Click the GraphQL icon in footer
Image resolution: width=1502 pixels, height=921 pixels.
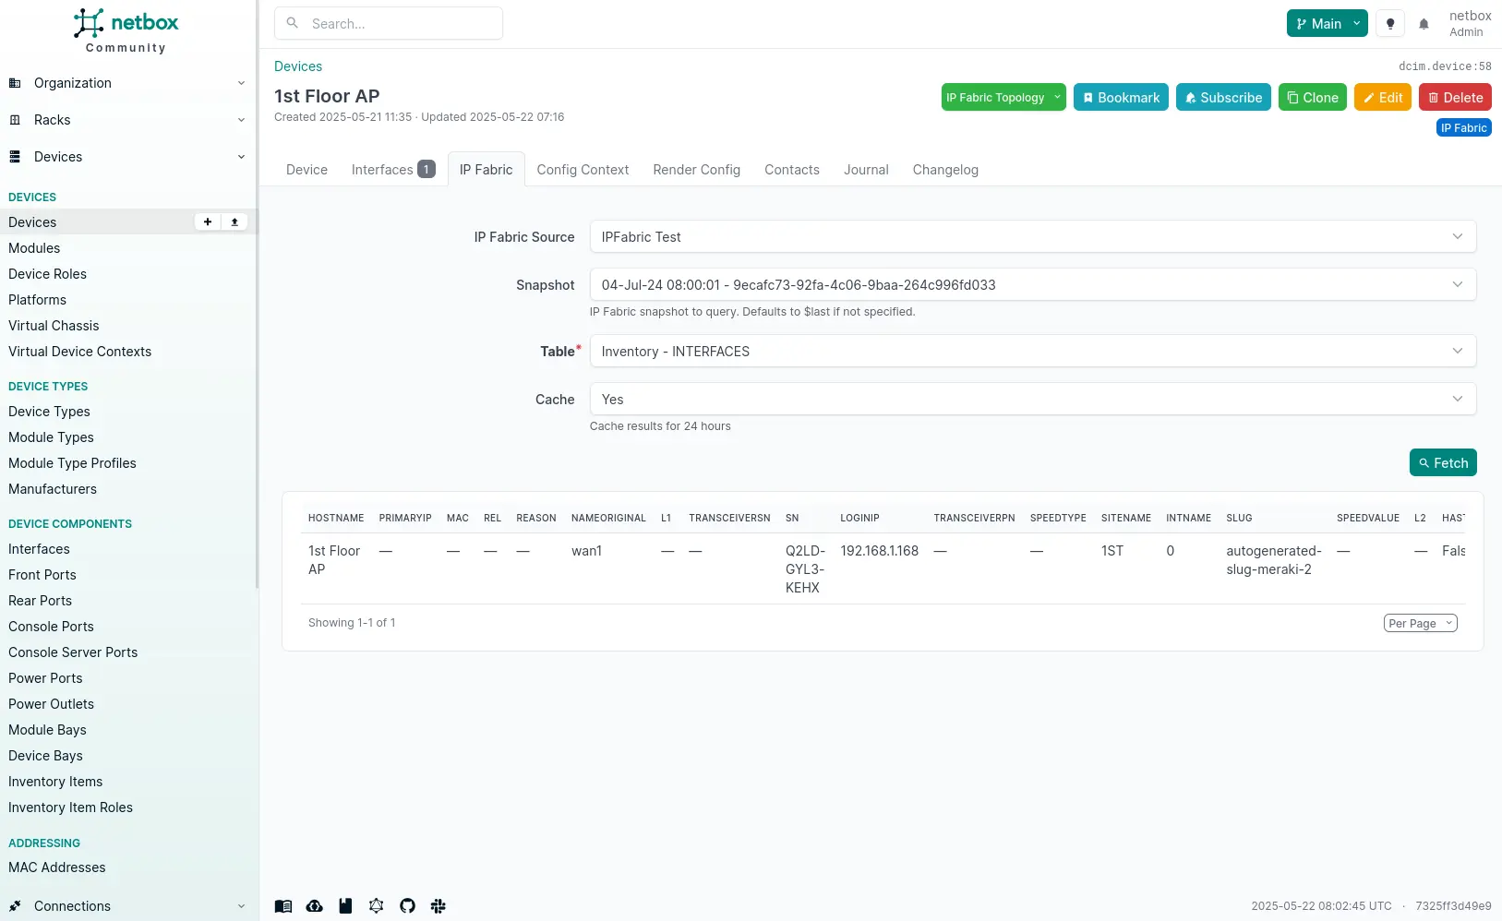(x=376, y=906)
